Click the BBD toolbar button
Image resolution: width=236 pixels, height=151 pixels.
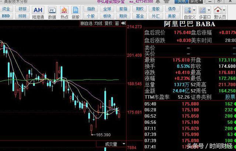[x=6, y=16]
